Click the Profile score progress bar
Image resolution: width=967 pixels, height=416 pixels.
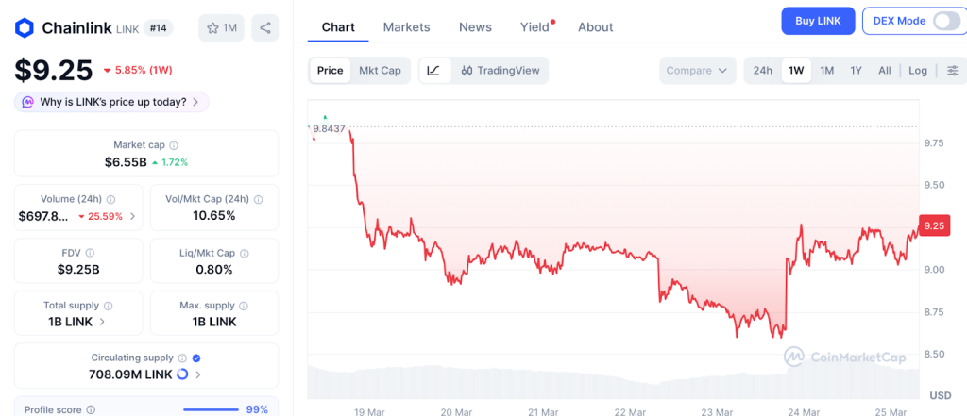[210, 409]
